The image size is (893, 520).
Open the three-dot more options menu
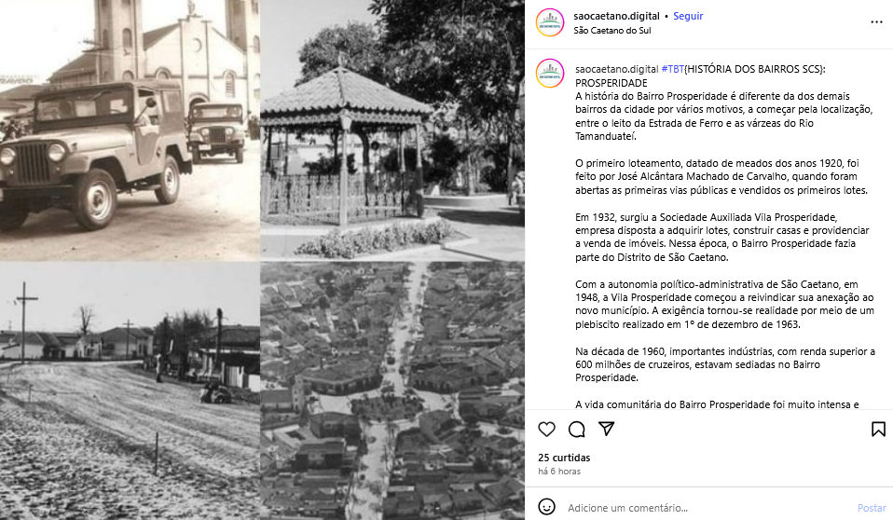876,22
